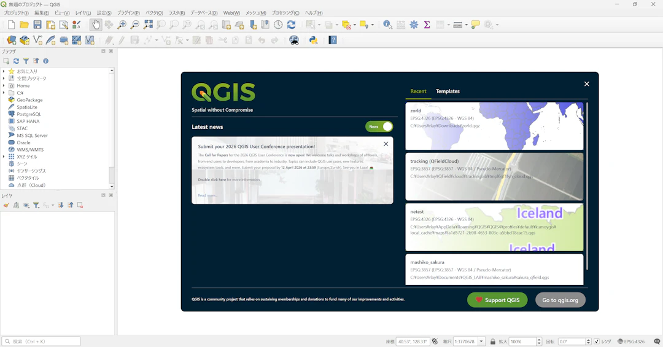Expand the 空間ブックマーク tree node
This screenshot has height=347, width=663.
(x=4, y=78)
